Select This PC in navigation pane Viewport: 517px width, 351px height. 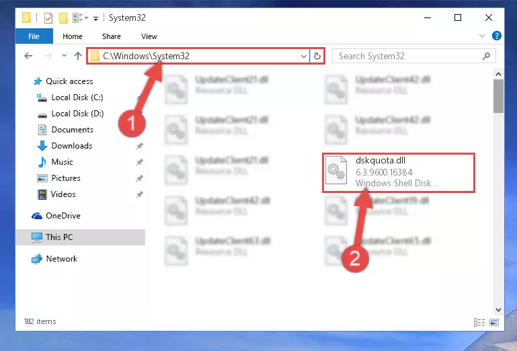(x=81, y=237)
